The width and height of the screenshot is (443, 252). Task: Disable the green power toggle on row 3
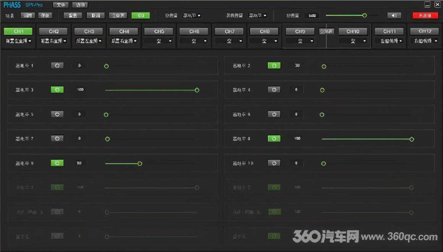[x=57, y=90]
